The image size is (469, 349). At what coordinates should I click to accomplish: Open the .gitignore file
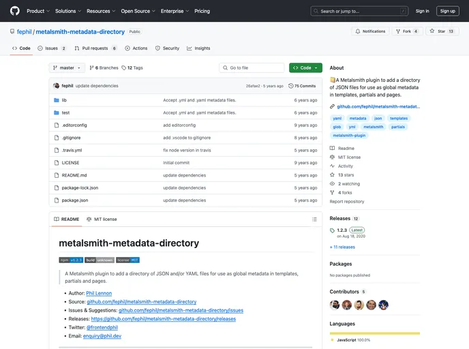click(71, 138)
